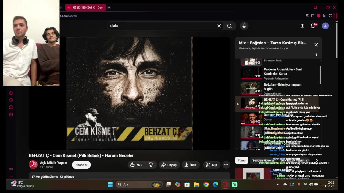Open the Gitme Demem video thumbnail
Screen dimensions: 344x193
(x=253, y=174)
